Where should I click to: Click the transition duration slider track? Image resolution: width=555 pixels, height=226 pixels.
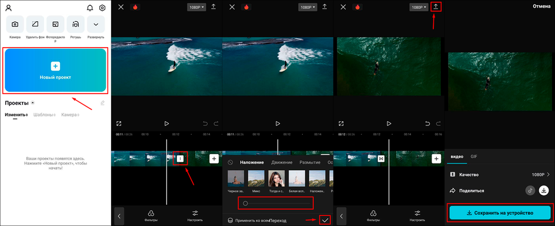tap(276, 203)
